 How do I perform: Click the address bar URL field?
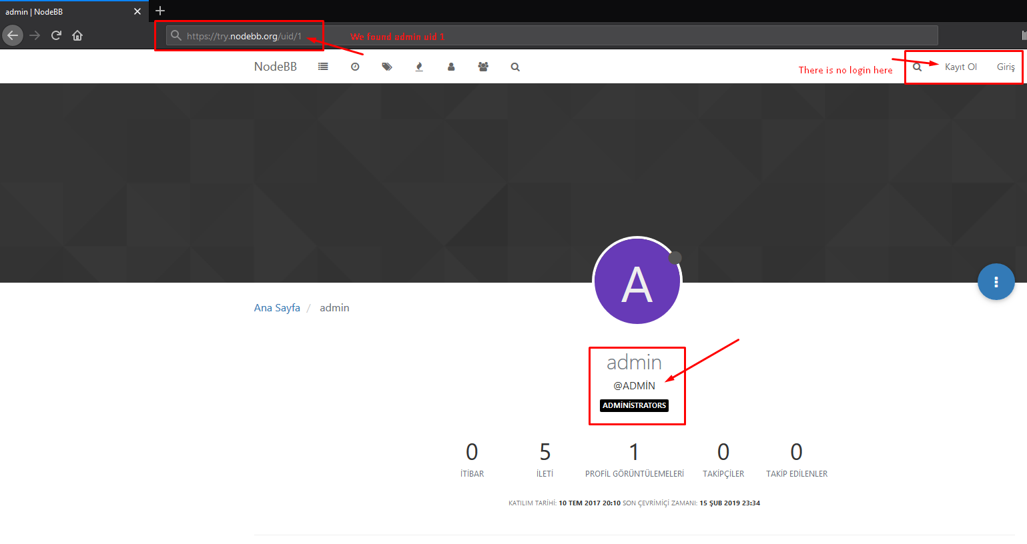pos(552,35)
